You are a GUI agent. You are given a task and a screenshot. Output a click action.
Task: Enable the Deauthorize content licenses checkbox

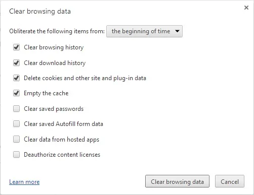16,155
